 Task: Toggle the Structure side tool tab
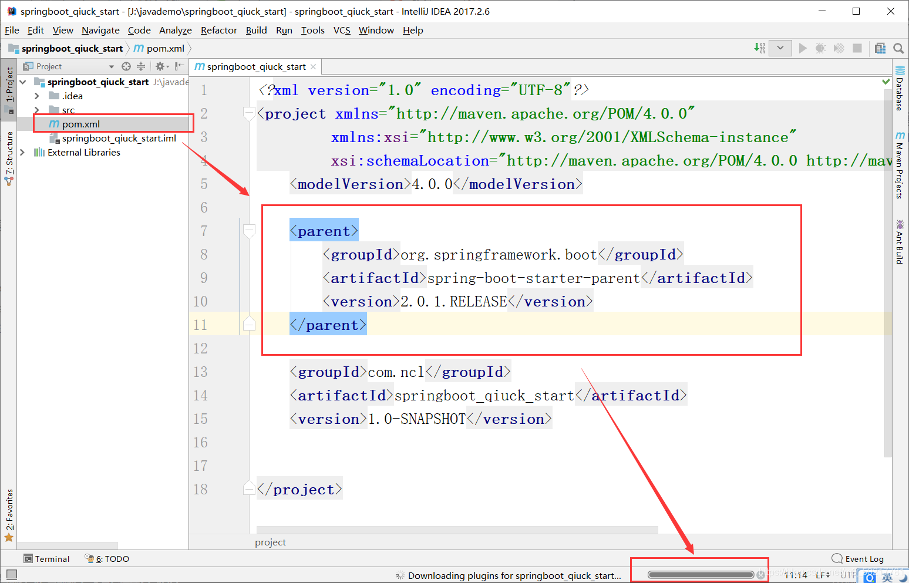9,159
